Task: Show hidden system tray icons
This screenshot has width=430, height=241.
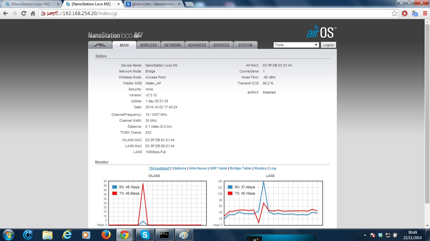Action: 365,235
